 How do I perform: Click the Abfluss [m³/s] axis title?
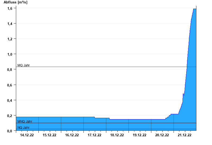pos(15,2)
